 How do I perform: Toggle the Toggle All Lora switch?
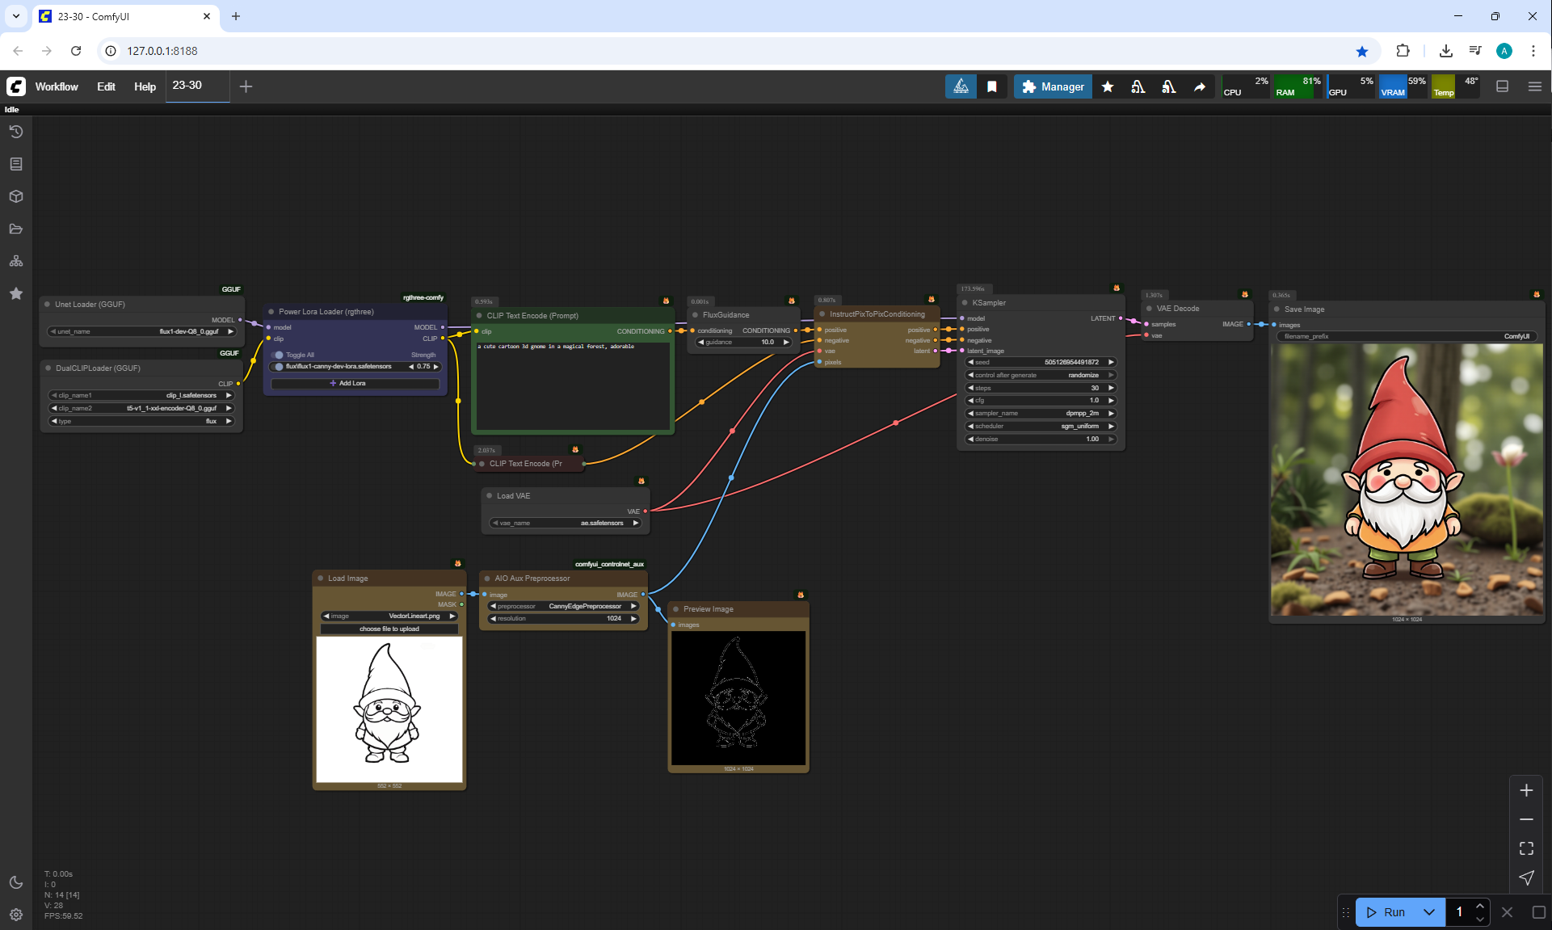[278, 355]
